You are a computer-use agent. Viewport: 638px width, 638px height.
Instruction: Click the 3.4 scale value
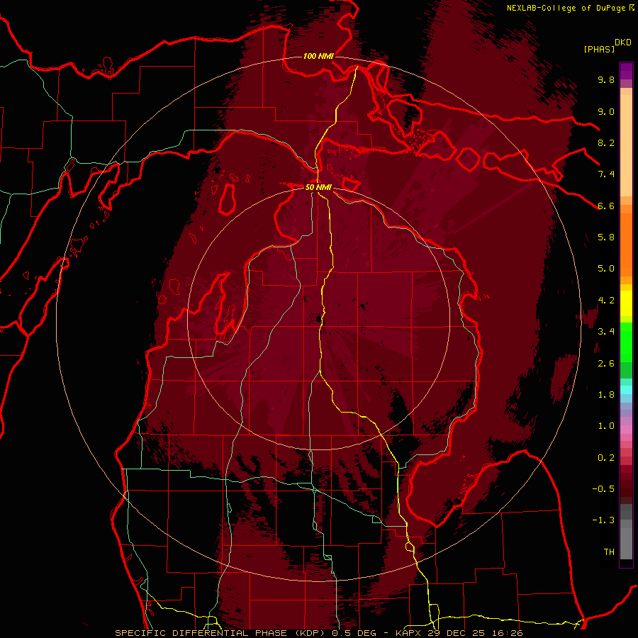(606, 332)
